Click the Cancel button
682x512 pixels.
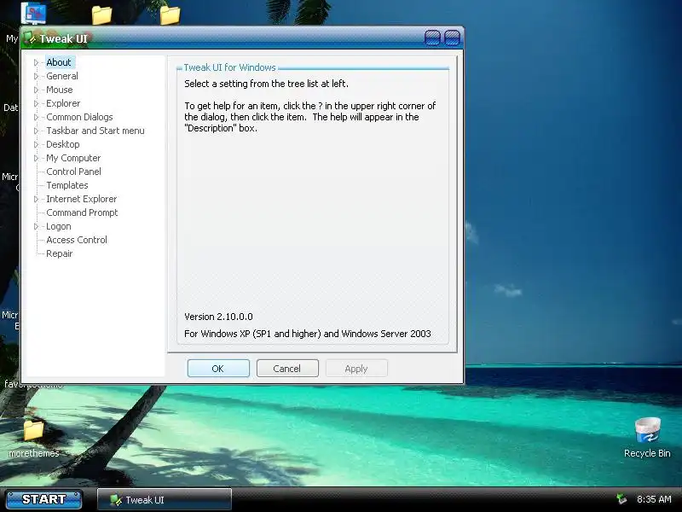pyautogui.click(x=287, y=369)
